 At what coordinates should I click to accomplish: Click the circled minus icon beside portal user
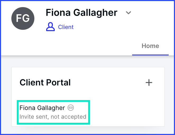71,108
